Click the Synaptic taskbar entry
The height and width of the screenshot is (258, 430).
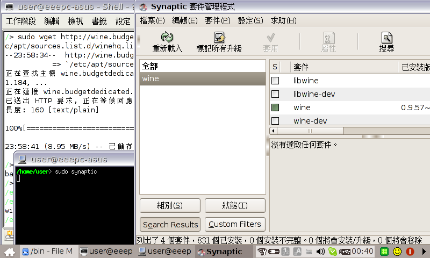point(223,252)
